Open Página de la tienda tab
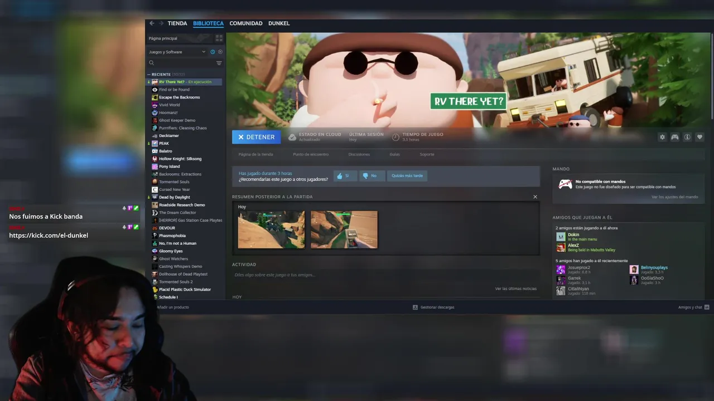 [255, 154]
